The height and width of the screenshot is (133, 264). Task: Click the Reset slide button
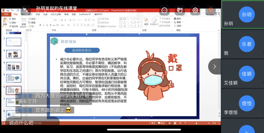[32, 23]
